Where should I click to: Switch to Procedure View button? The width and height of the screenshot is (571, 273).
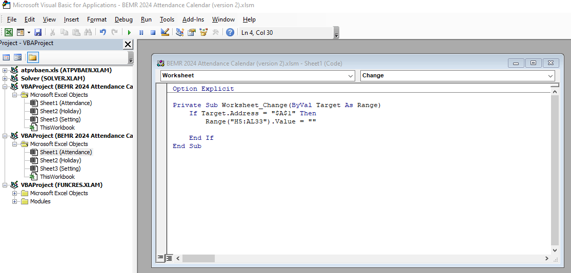click(x=160, y=258)
